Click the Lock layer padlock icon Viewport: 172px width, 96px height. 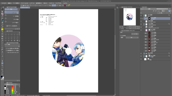(x=159, y=11)
